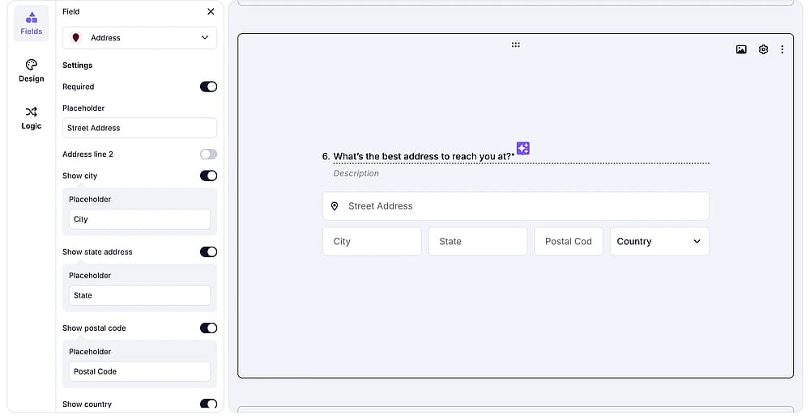The width and height of the screenshot is (810, 419).
Task: Click the location pin icon in preview field
Action: (x=335, y=206)
